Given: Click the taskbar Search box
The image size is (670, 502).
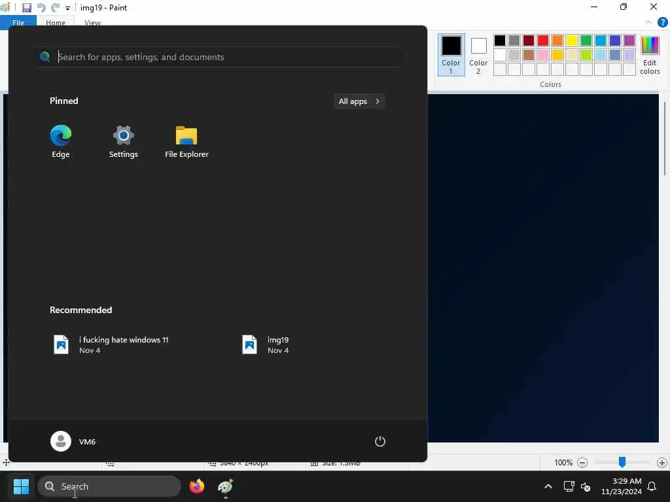Looking at the screenshot, I should [x=109, y=486].
